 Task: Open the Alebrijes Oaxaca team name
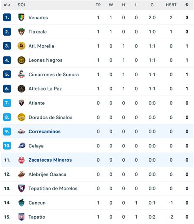pos(47,174)
